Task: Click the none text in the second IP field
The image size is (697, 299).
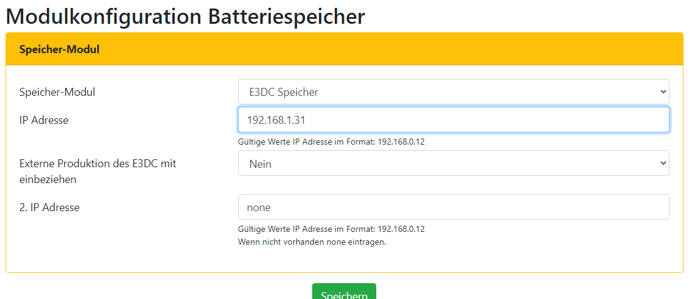Action: pyautogui.click(x=258, y=207)
